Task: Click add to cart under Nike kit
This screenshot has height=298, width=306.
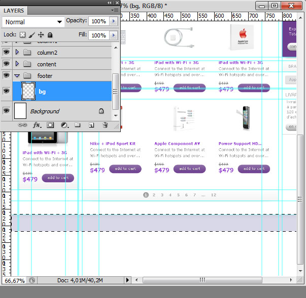Action: click(125, 169)
